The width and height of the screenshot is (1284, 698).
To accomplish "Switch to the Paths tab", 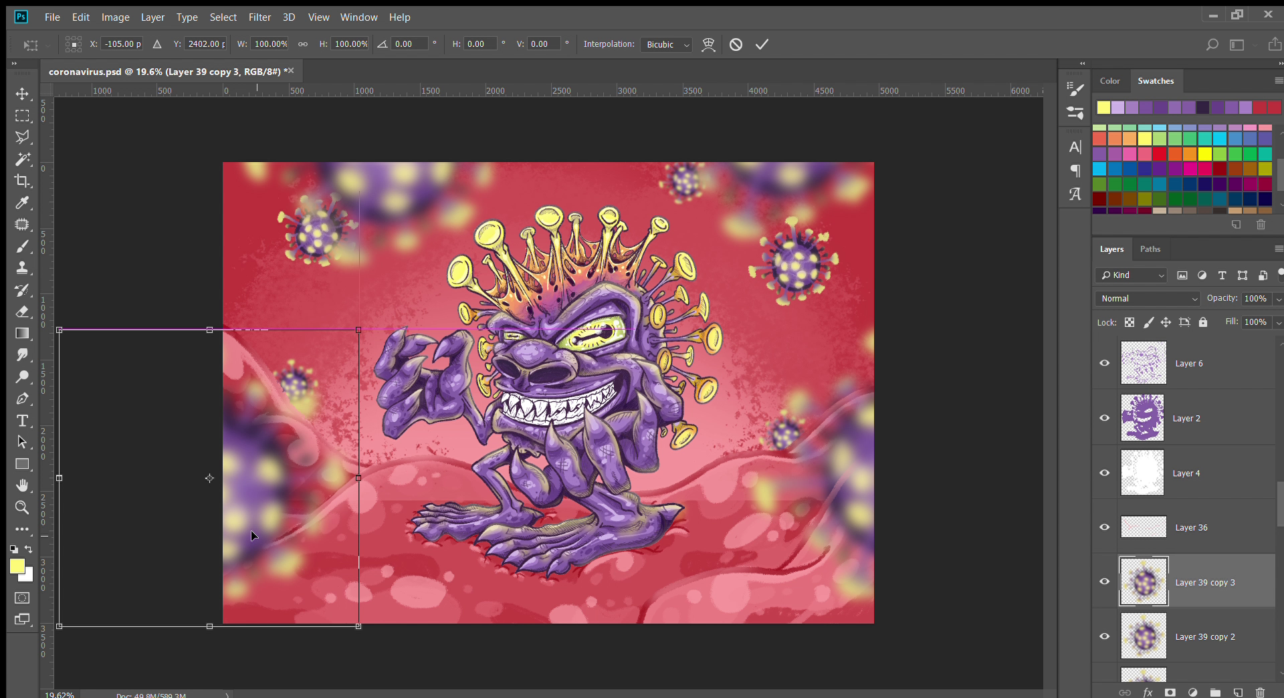I will pyautogui.click(x=1150, y=249).
